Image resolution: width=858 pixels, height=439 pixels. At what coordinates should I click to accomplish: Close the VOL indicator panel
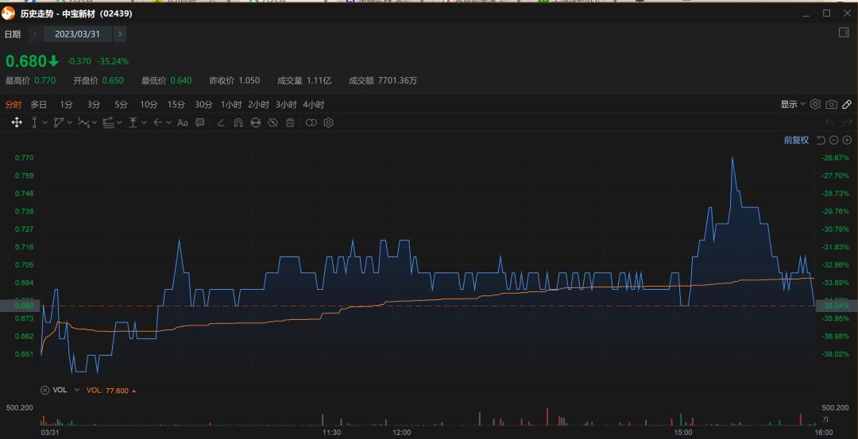point(44,391)
